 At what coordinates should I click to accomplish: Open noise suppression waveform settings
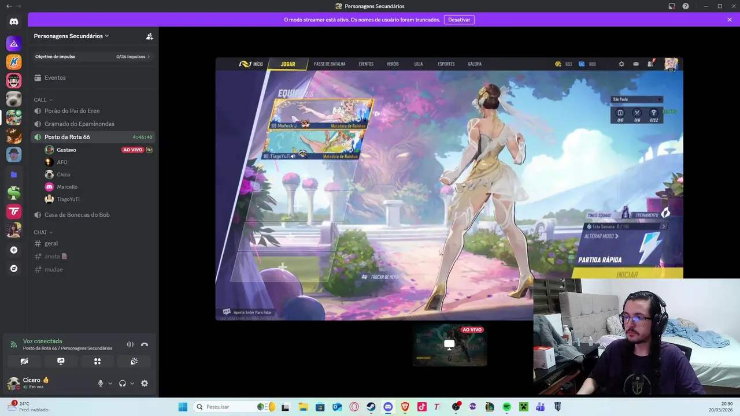[x=131, y=344]
